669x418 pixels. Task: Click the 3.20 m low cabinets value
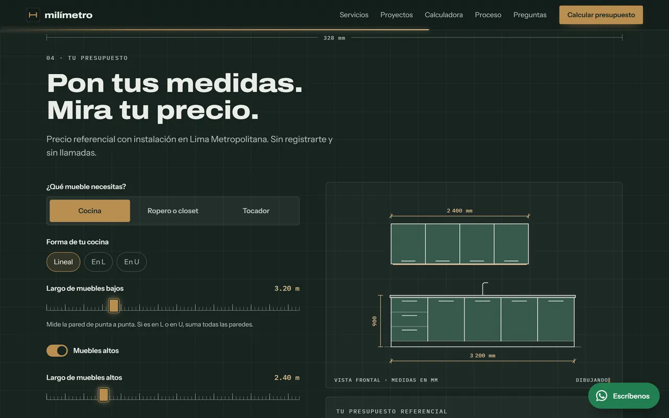pyautogui.click(x=287, y=288)
